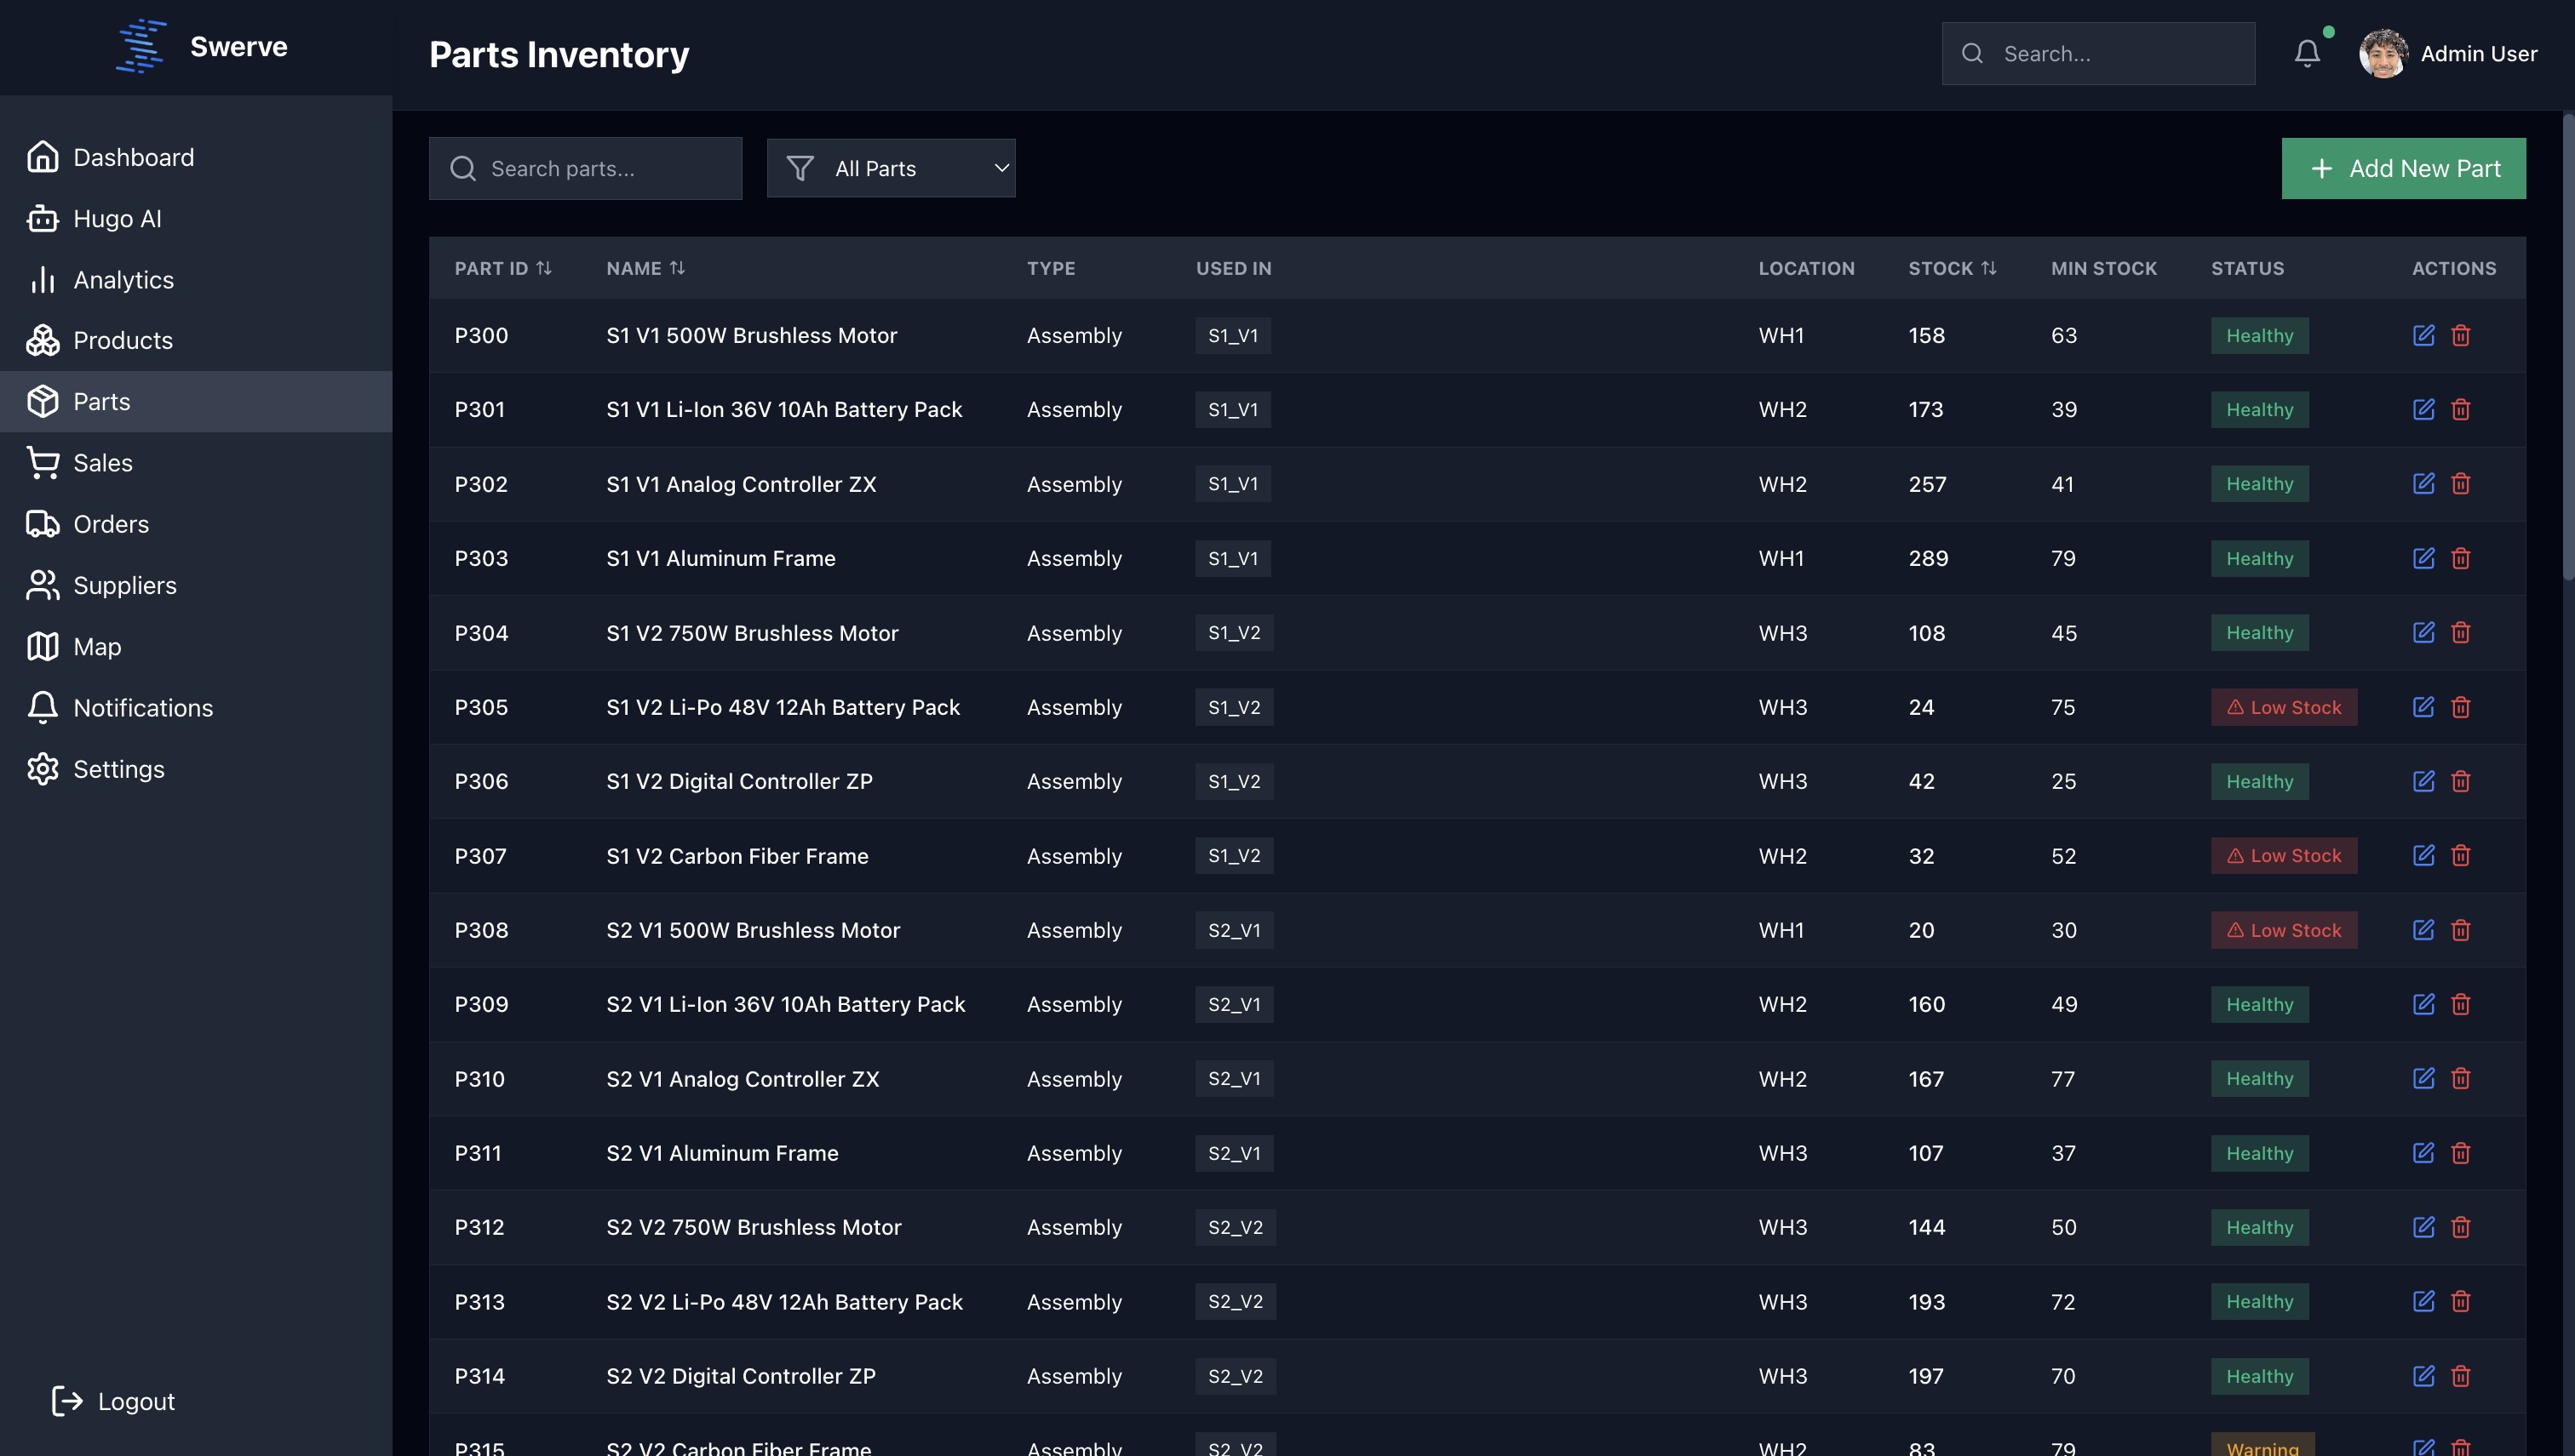This screenshot has width=2575, height=1456.
Task: Delete part P305 with the trash icon
Action: (2461, 707)
